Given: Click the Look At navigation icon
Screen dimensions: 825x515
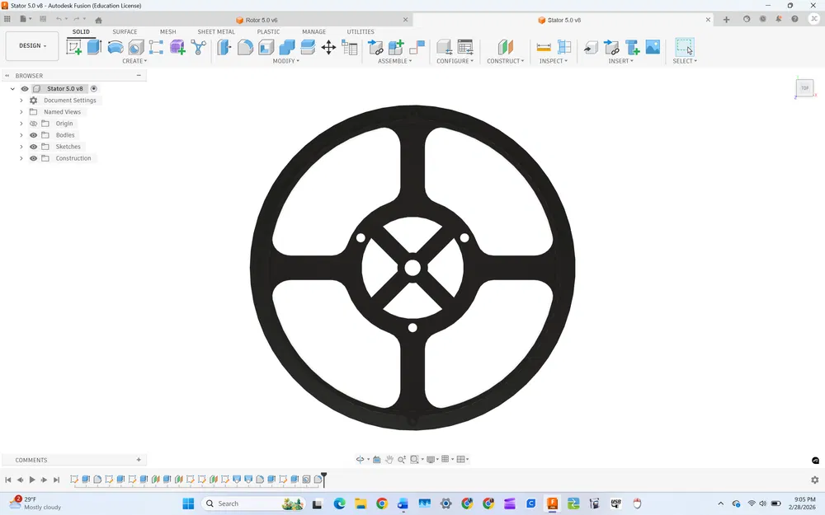Looking at the screenshot, I should tap(377, 459).
